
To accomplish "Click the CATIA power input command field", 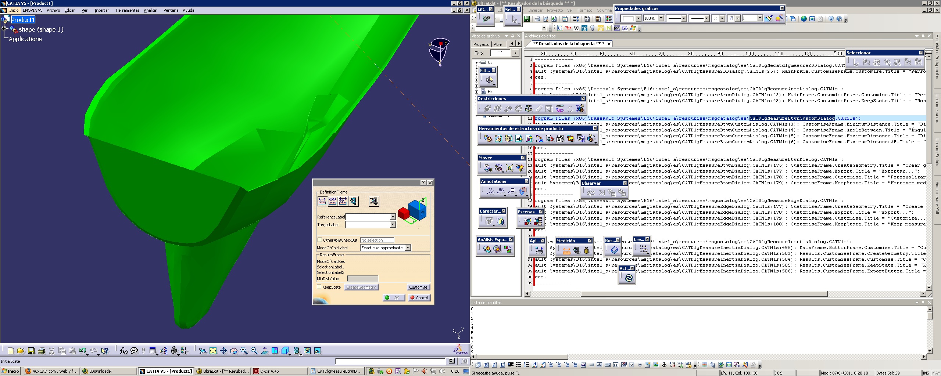I will coord(390,361).
